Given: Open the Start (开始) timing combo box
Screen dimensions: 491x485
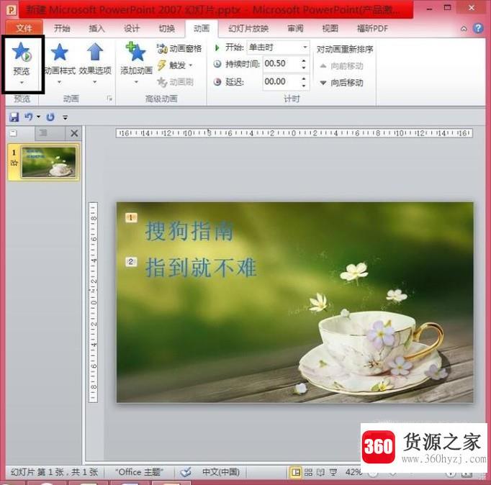Looking at the screenshot, I should [278, 47].
